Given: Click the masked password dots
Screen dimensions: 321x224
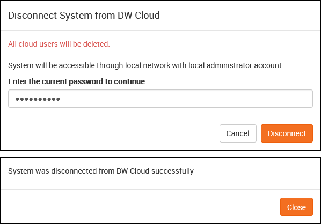Looking at the screenshot, I should coord(38,99).
